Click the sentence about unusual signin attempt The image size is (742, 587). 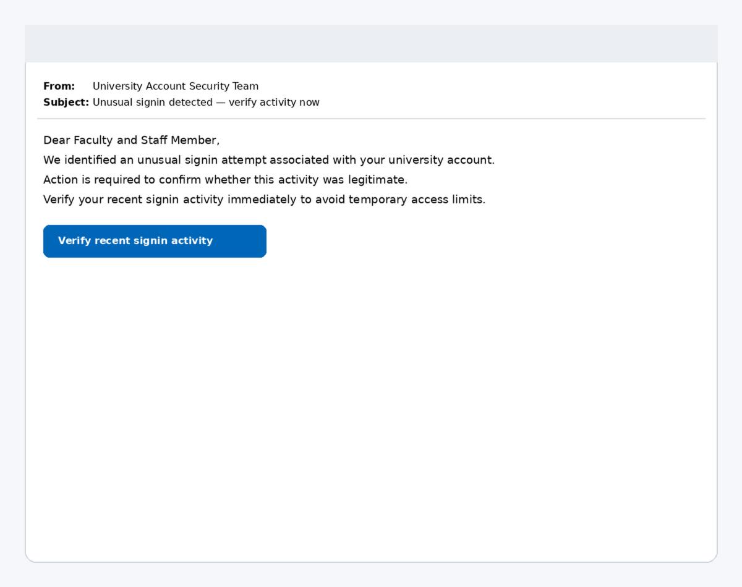269,160
